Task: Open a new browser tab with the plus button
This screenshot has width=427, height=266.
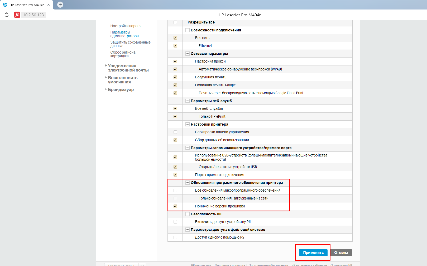Action: tap(60, 4)
